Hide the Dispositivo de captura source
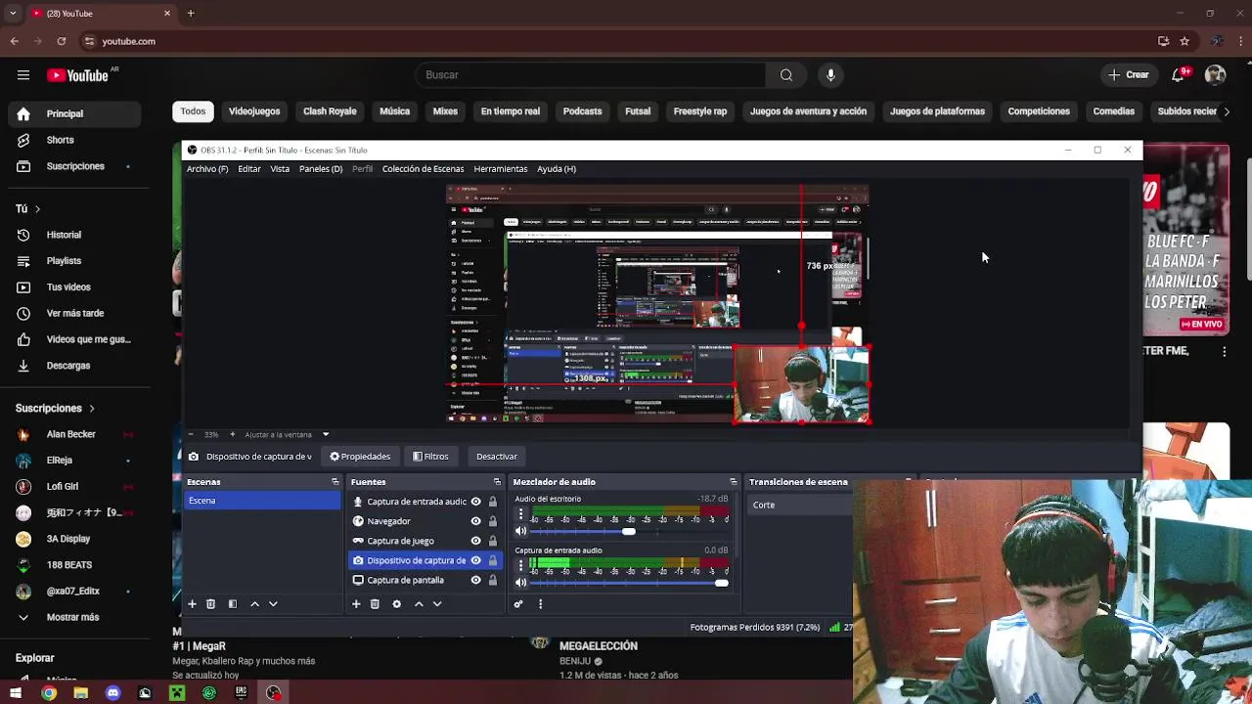This screenshot has width=1252, height=704. pyautogui.click(x=475, y=560)
